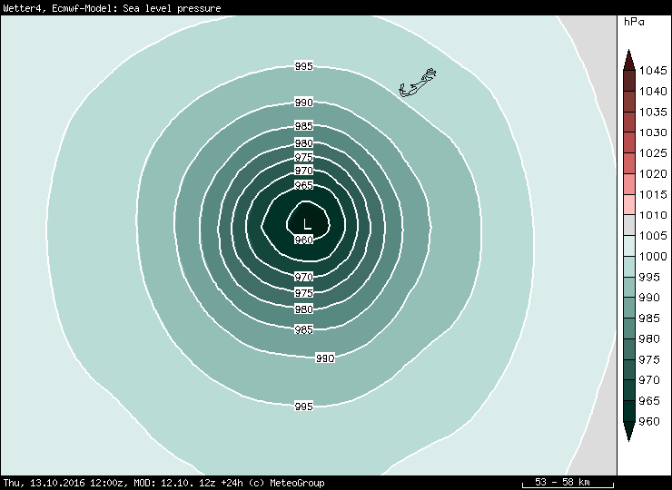
Task: Click the 985 contour label north of the low
Action: pyautogui.click(x=304, y=126)
